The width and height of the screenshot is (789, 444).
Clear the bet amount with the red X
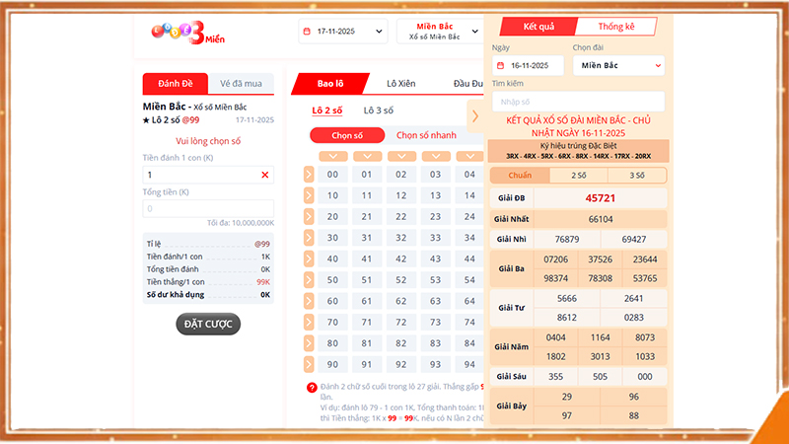pos(264,175)
